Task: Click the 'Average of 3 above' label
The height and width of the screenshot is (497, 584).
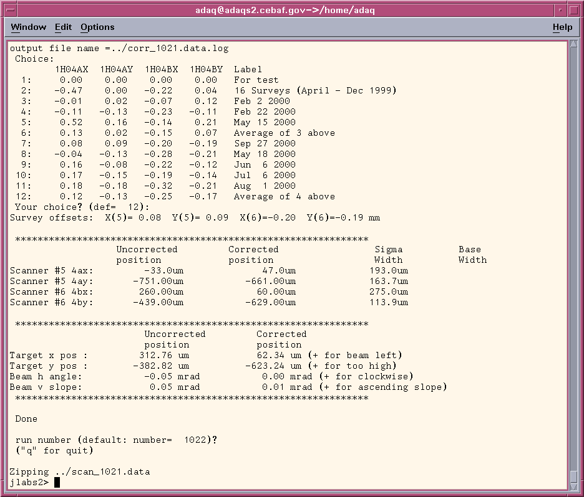Action: pyautogui.click(x=285, y=133)
